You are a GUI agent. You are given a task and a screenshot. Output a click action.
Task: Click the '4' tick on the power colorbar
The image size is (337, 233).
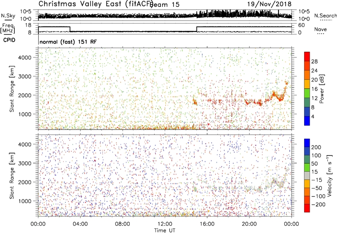click(x=313, y=117)
